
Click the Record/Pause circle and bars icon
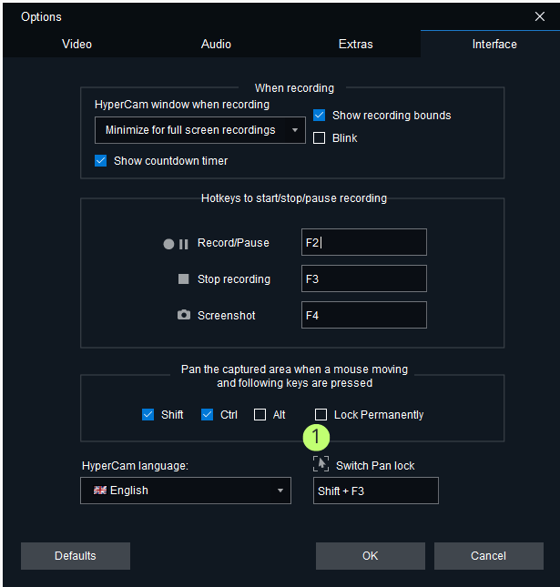[176, 244]
